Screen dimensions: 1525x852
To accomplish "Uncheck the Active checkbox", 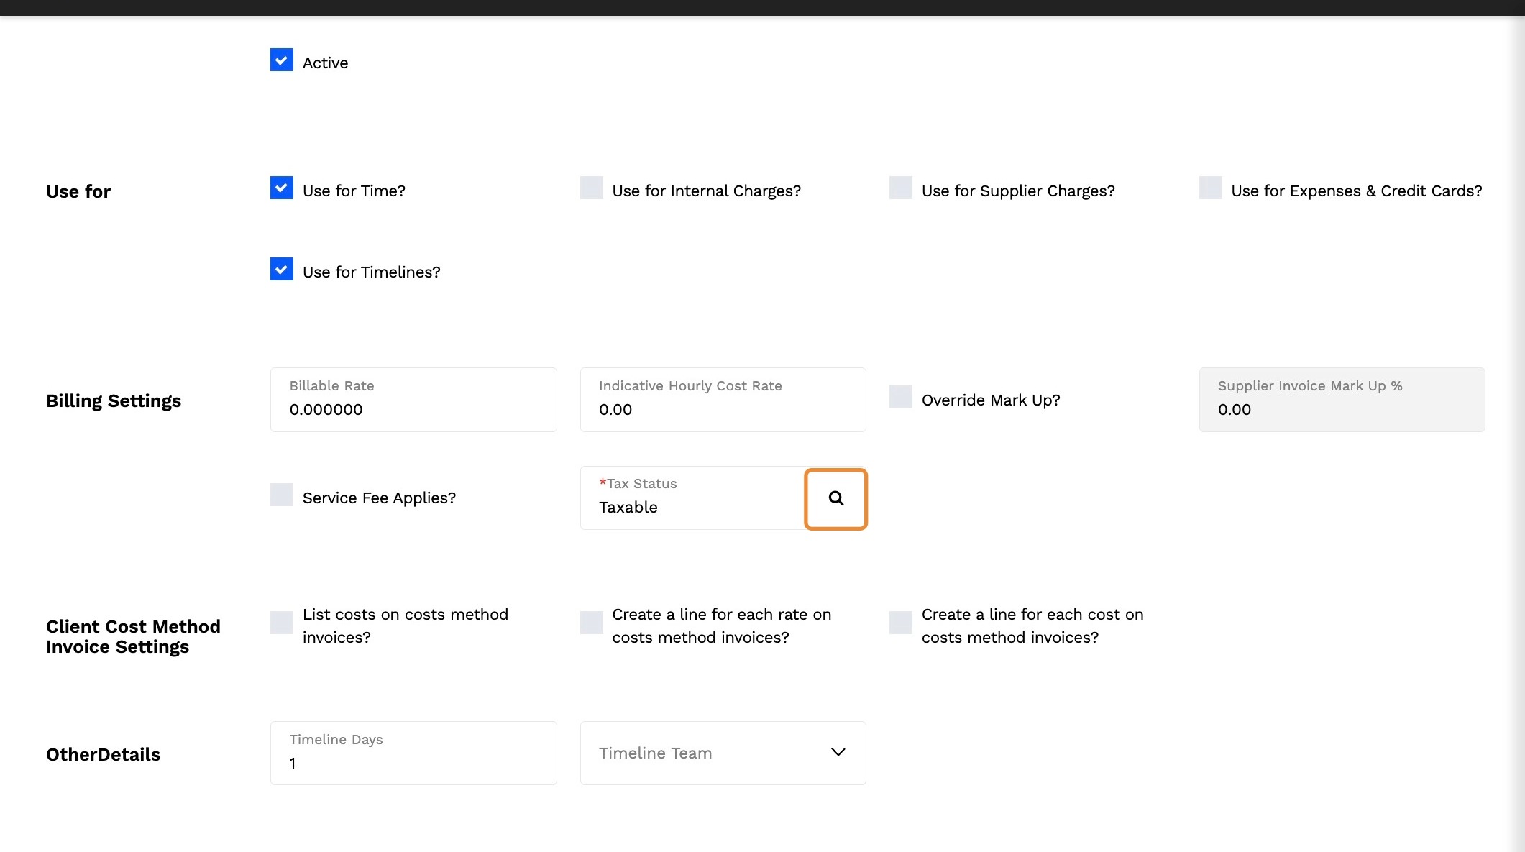I will click(x=282, y=60).
